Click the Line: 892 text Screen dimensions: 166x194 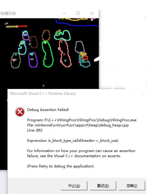(x=35, y=130)
